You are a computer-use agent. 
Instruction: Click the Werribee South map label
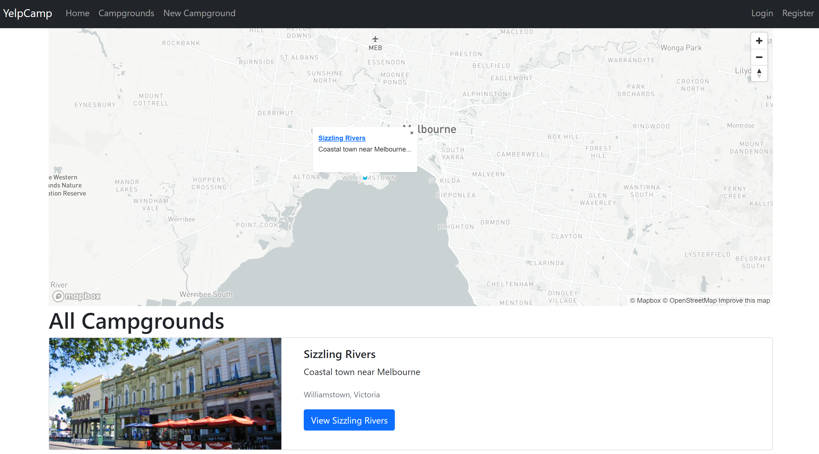click(206, 294)
